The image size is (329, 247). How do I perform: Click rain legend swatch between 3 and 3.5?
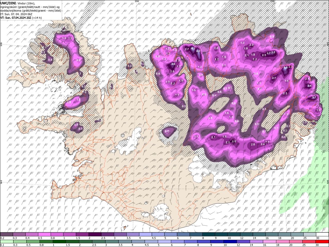112,242
